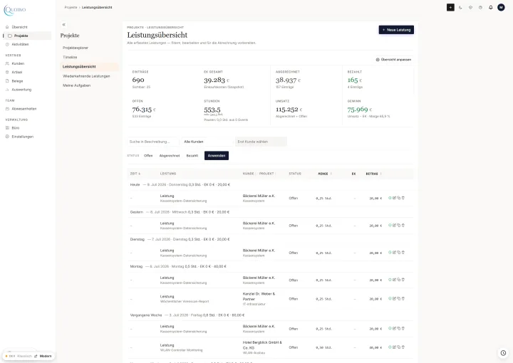This screenshot has width=513, height=363.
Task: Sort table by Zeit column
Action: [x=135, y=174]
